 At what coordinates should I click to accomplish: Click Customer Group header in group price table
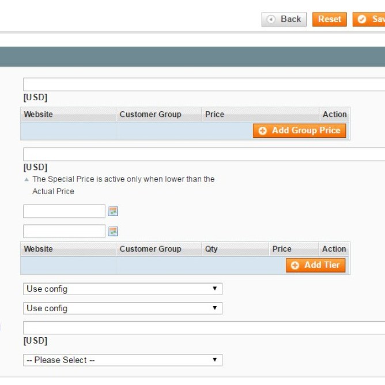150,114
